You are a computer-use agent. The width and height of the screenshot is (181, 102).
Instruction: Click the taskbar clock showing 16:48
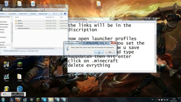tap(174, 100)
